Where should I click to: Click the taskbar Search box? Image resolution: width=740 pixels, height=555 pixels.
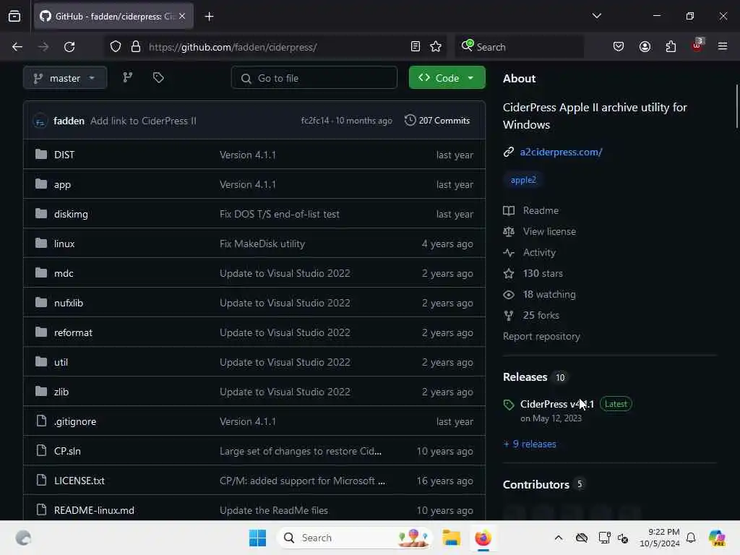tap(354, 538)
